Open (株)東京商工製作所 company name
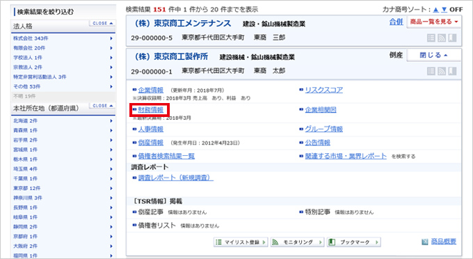This screenshot has width=473, height=259. tap(171, 56)
